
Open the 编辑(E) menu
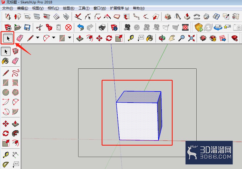pos(23,8)
